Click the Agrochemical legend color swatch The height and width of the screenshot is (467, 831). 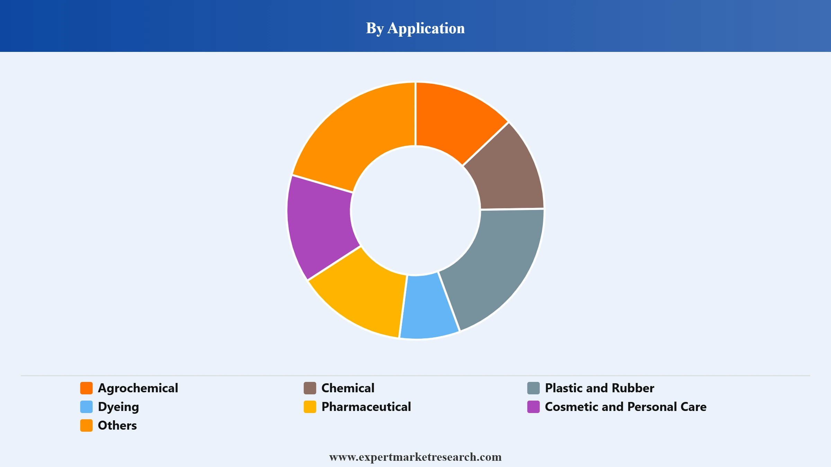coord(86,388)
